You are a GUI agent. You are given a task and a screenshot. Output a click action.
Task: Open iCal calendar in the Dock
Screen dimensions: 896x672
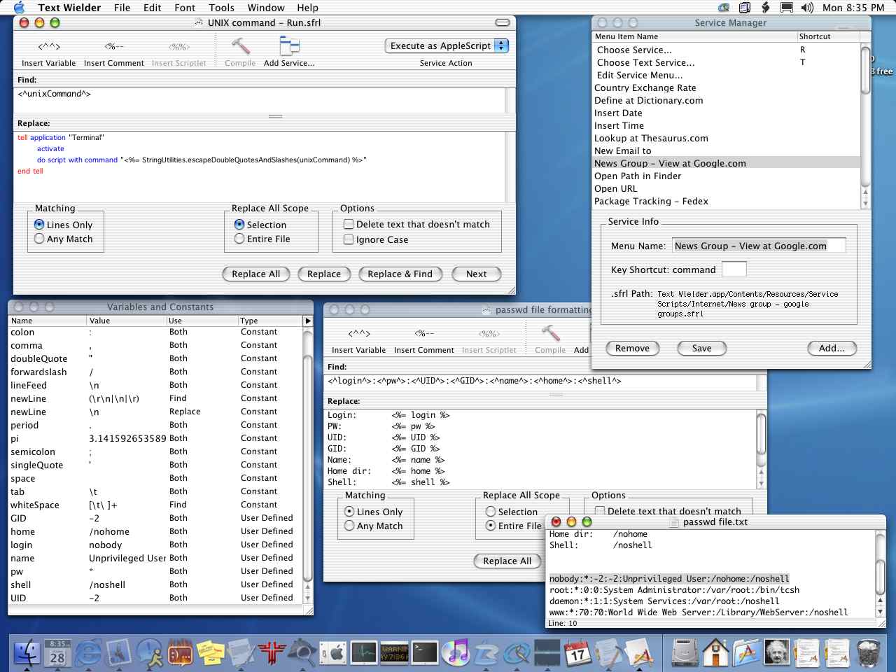click(578, 654)
